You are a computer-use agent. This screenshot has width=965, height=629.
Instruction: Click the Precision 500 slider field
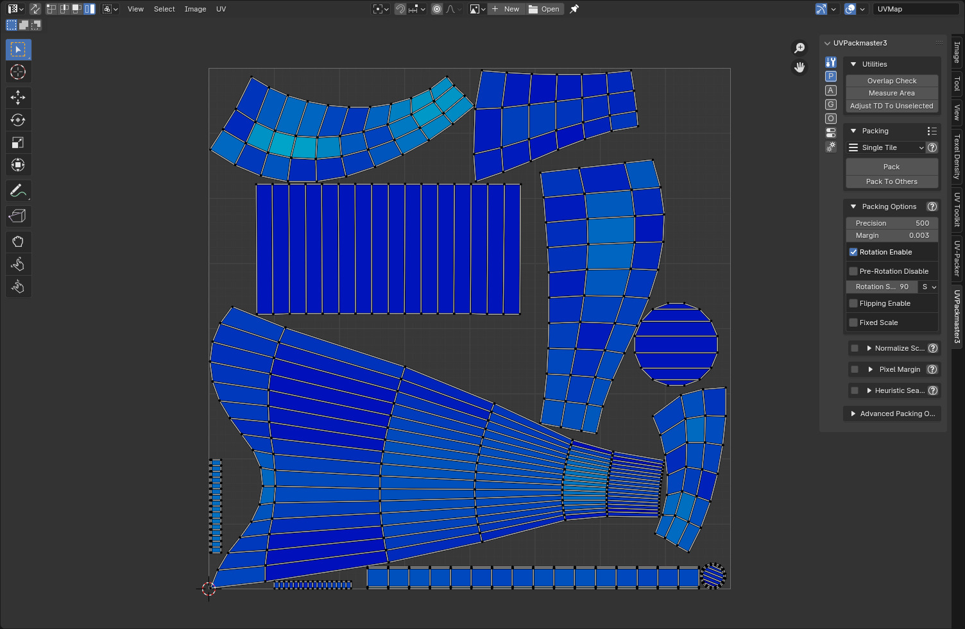pos(892,223)
